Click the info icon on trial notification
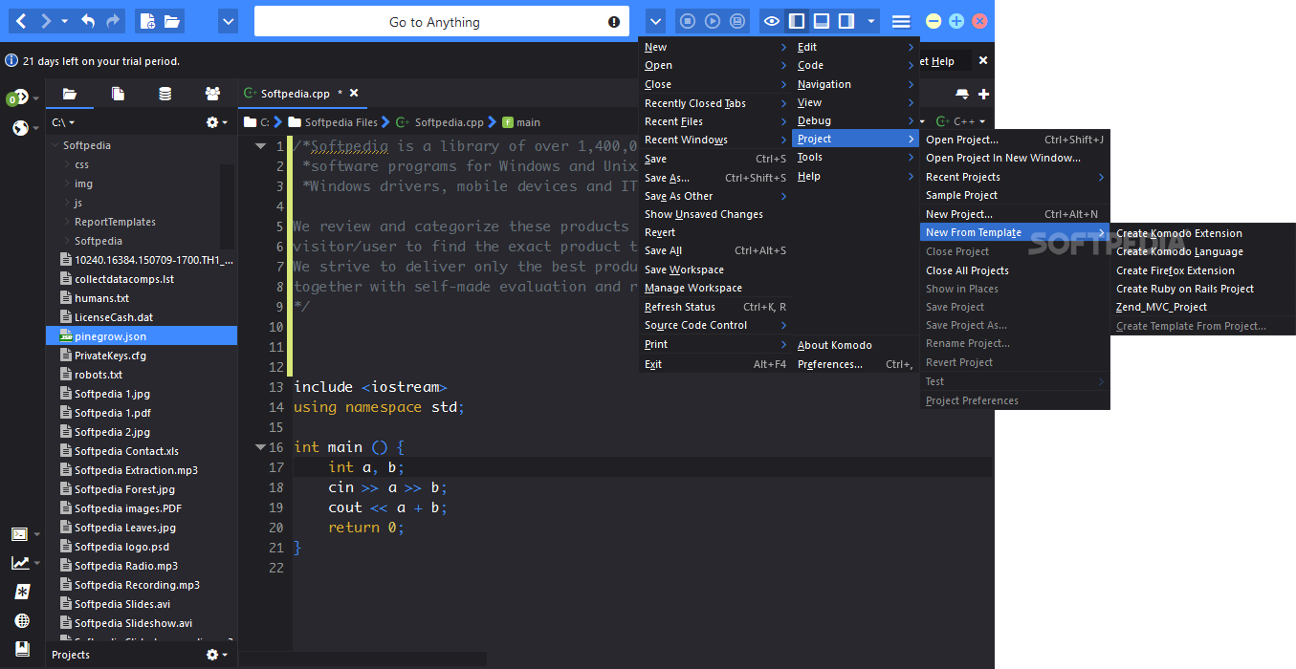Screen dimensions: 1296x669 tap(11, 60)
